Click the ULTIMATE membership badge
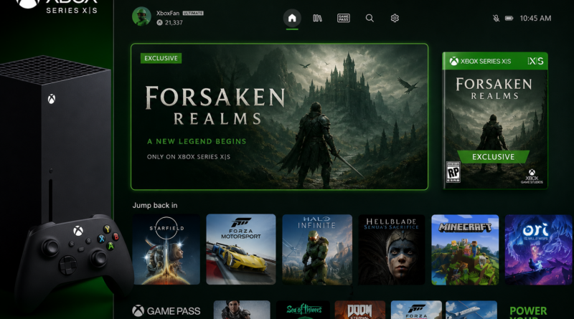The image size is (574, 319). 193,13
